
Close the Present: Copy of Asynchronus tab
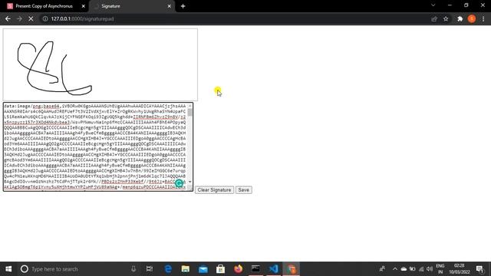click(x=84, y=6)
